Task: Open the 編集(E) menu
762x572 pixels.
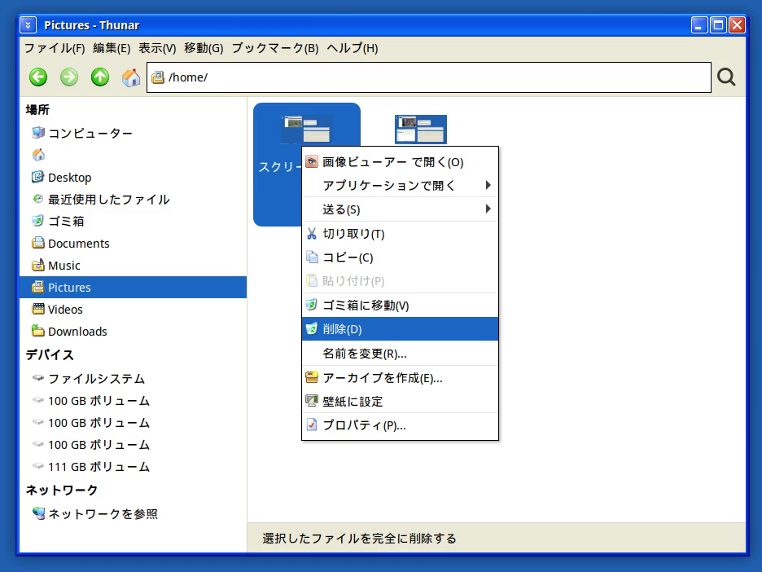Action: (112, 48)
